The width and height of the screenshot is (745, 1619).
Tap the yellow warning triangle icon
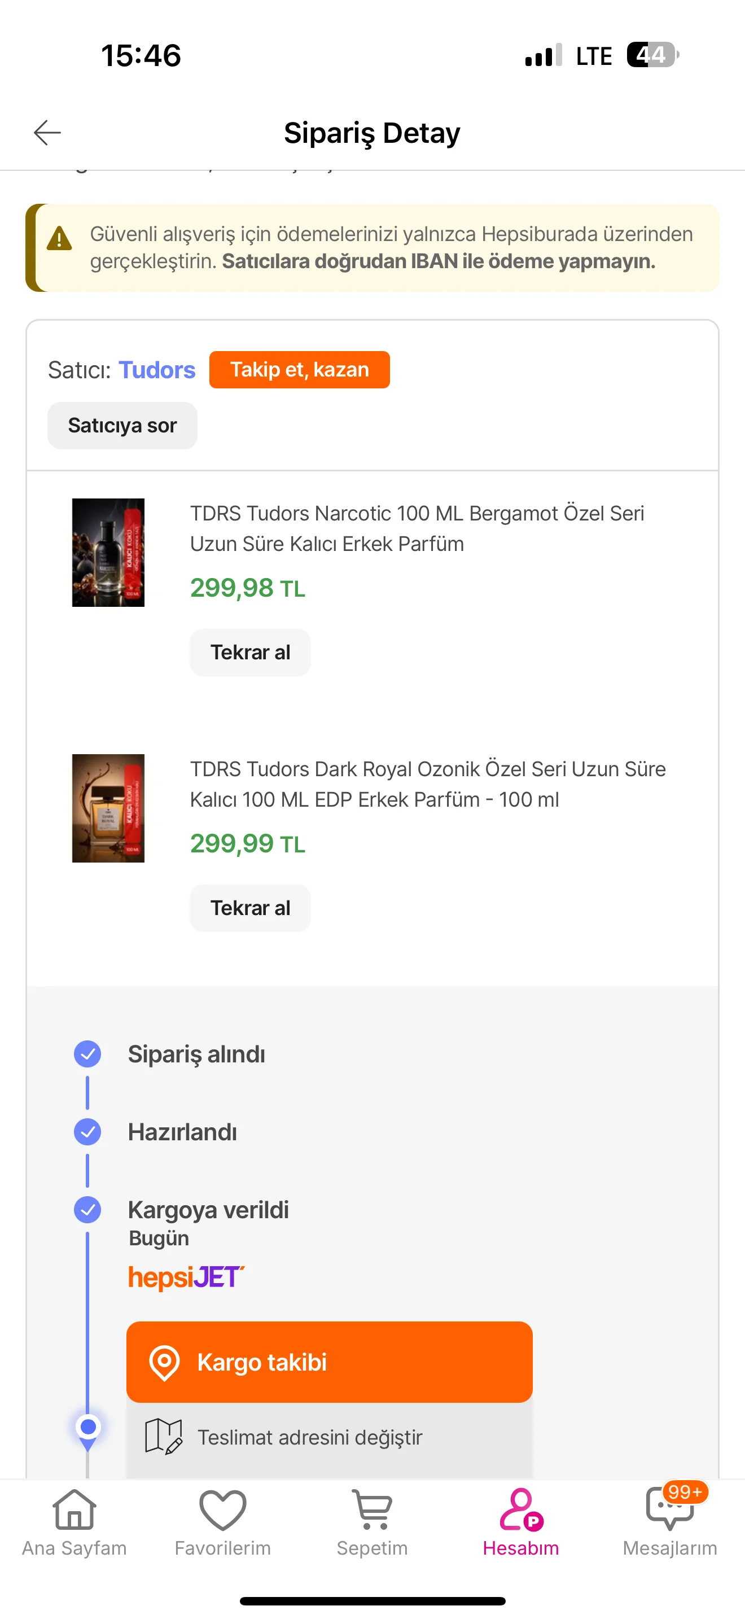pos(60,239)
